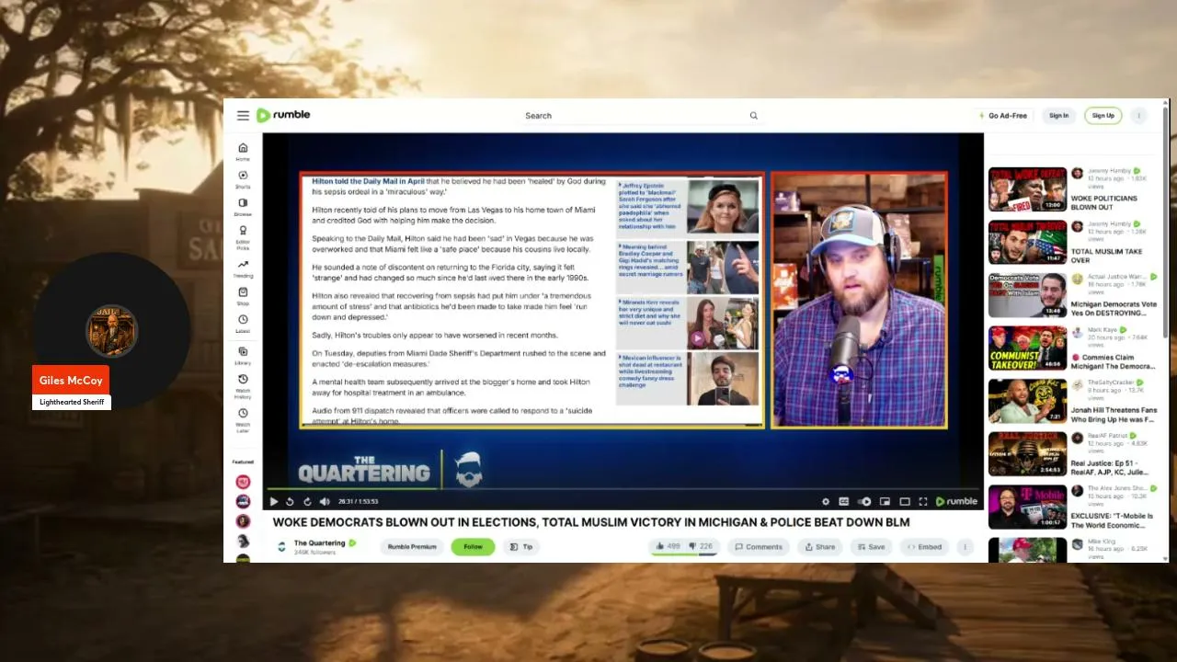
Task: Open Communist Takeover video thumbnail
Action: pyautogui.click(x=1027, y=348)
